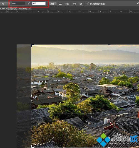Viewport: 139px width, 148px height.
Task: Click the width field showing 600
Action: 18,4
